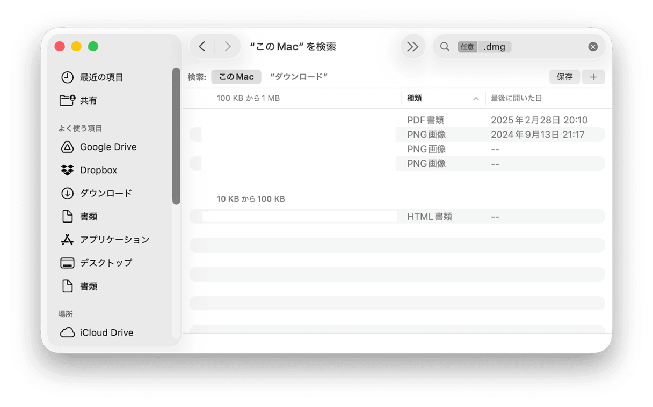This screenshot has width=653, height=407.
Task: Open the ダウンロード folder in the sidebar
Action: 104,193
